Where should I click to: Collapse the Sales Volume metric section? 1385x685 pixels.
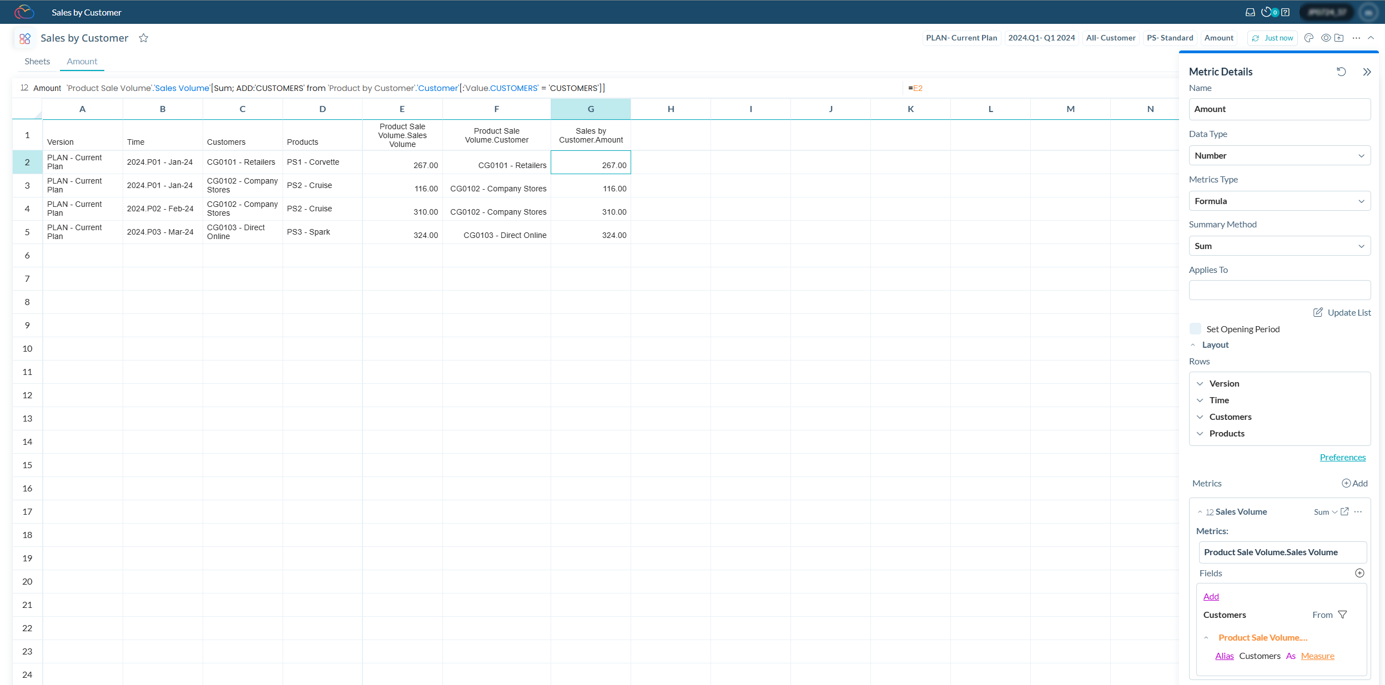click(1200, 511)
